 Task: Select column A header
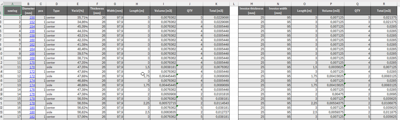point(12,4)
